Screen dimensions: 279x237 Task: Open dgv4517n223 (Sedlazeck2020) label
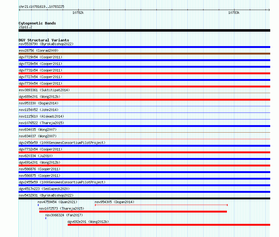[44, 189]
